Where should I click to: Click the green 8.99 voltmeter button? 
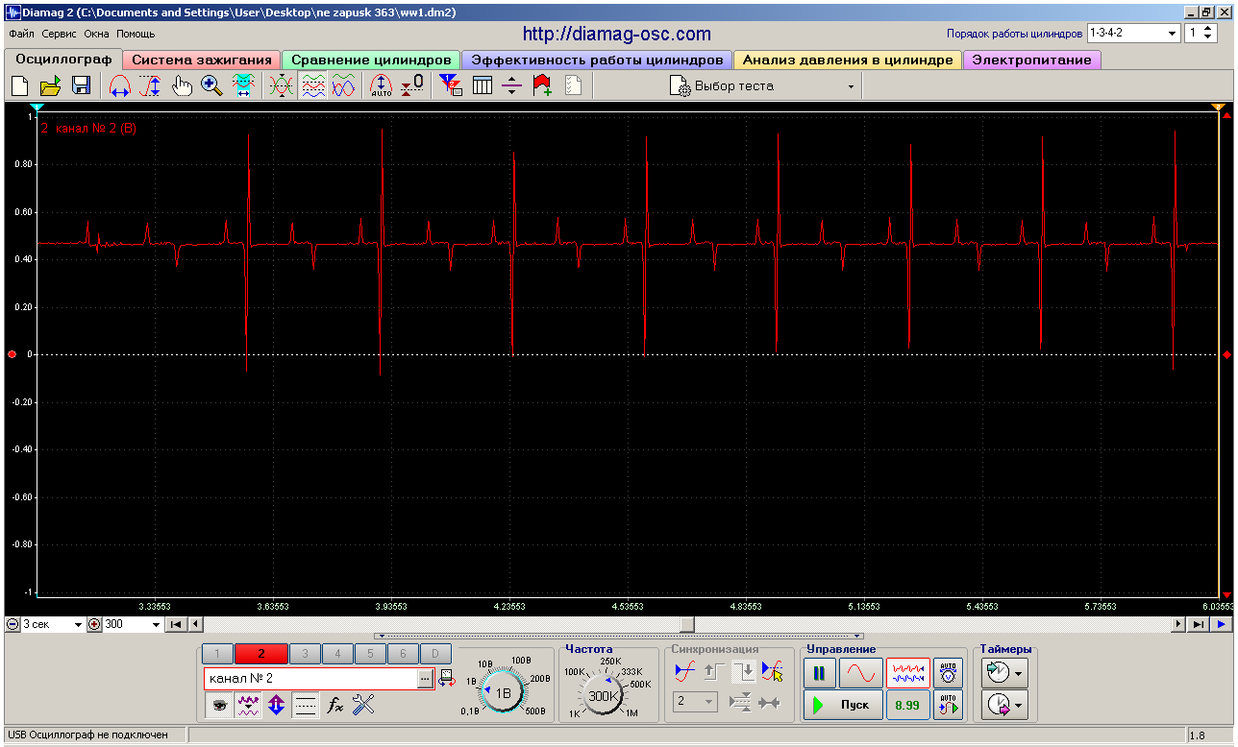point(907,705)
